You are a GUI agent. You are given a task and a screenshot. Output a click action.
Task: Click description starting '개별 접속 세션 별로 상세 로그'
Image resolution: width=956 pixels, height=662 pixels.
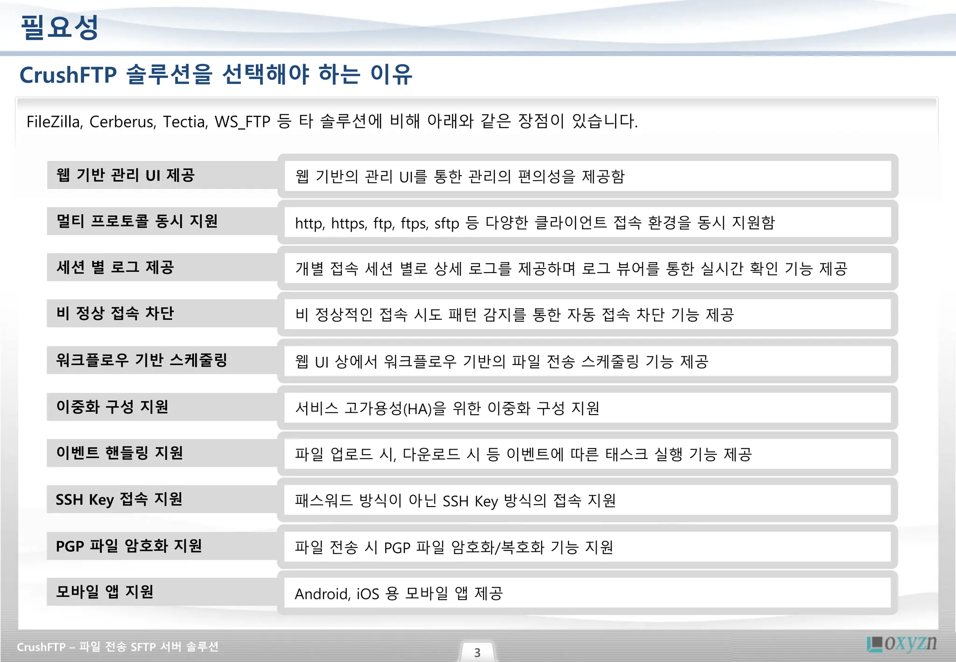(x=571, y=268)
